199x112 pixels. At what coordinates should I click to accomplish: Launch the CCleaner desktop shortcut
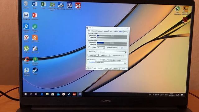pyautogui.click(x=26, y=60)
